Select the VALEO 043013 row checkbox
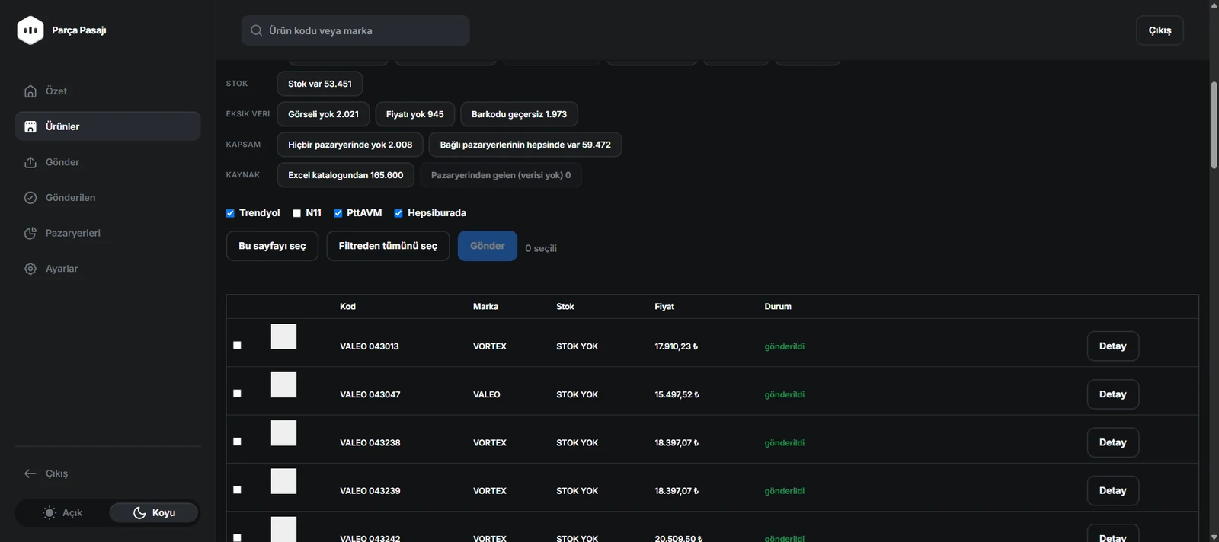The width and height of the screenshot is (1219, 542). tap(237, 346)
